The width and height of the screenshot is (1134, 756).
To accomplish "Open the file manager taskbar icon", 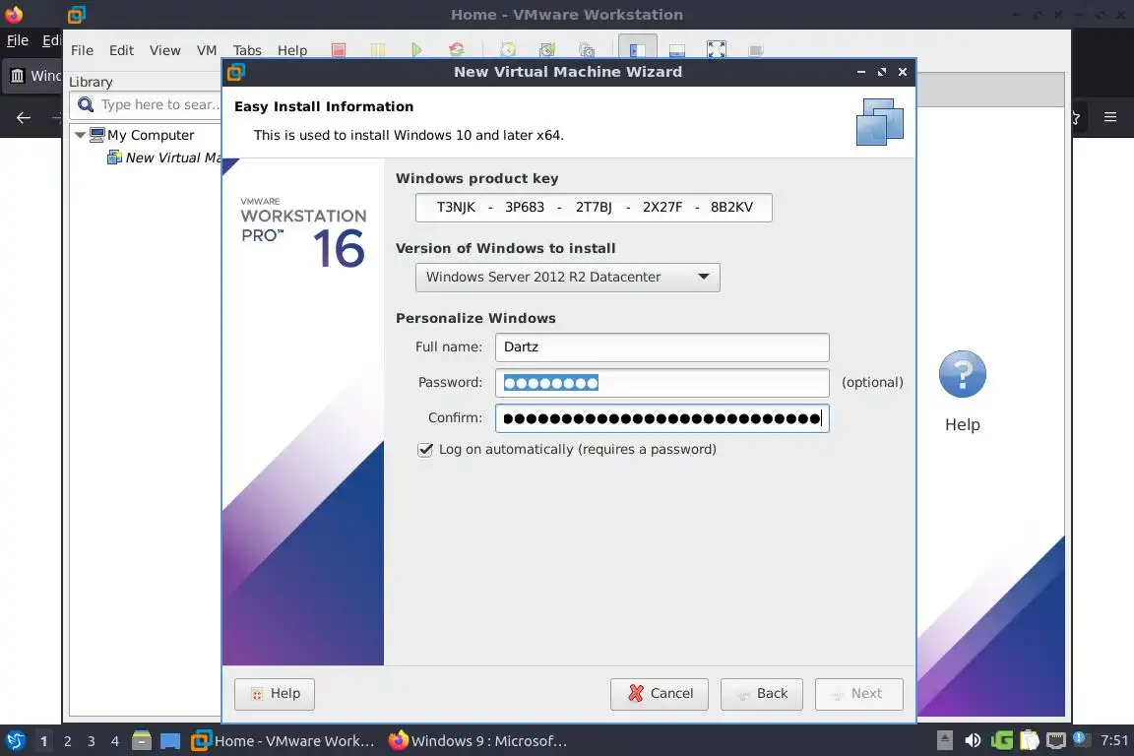I will (x=142, y=741).
